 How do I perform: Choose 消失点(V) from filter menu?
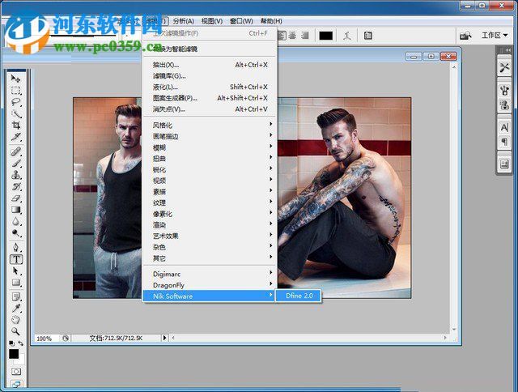[210, 109]
